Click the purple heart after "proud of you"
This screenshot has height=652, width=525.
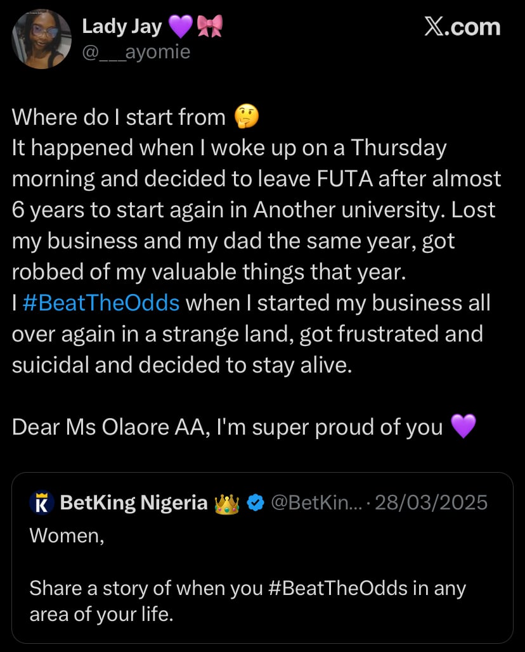462,427
